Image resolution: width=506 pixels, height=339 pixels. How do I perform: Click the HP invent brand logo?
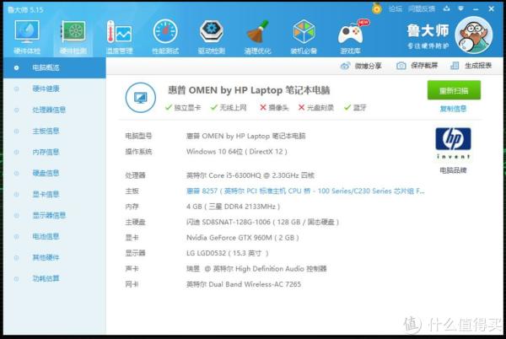pos(453,143)
